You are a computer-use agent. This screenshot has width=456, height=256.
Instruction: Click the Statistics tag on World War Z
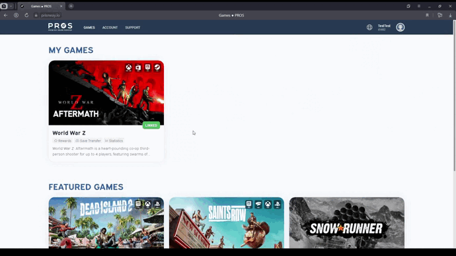click(x=114, y=141)
